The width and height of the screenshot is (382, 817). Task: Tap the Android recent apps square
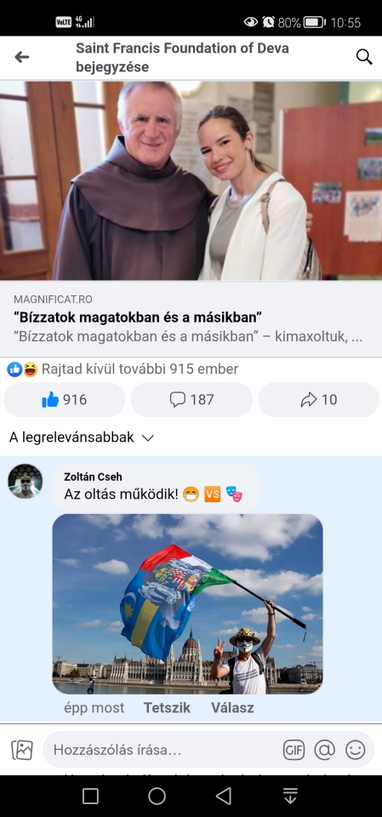[x=90, y=796]
